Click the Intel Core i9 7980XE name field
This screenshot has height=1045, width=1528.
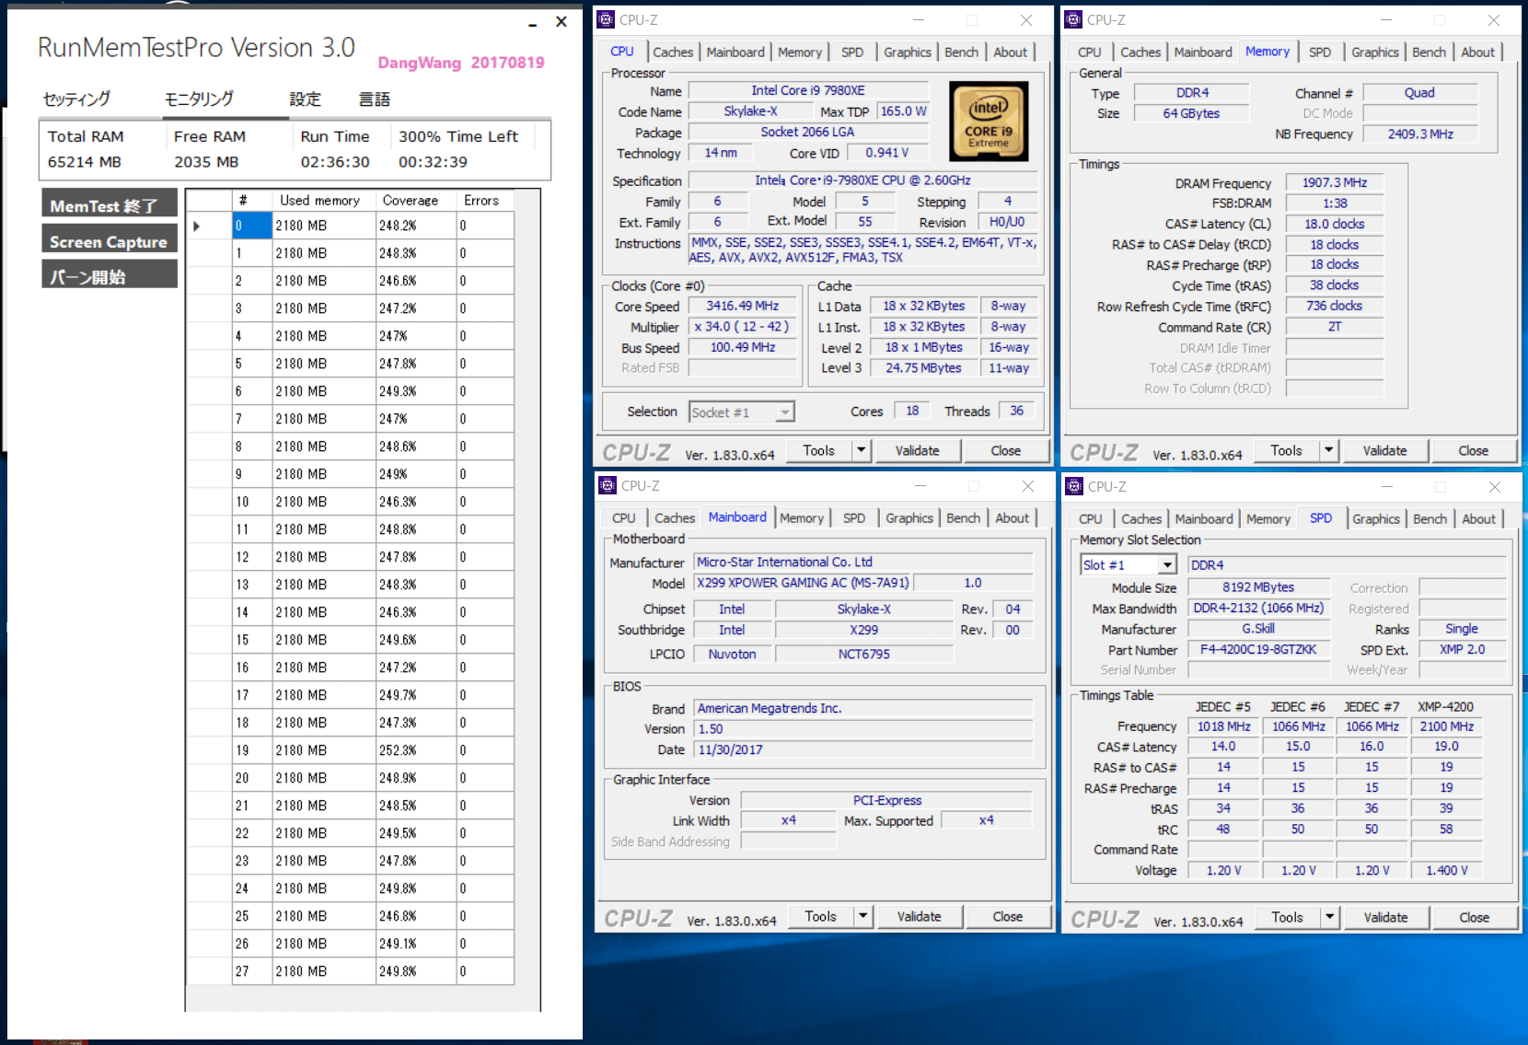coord(808,90)
